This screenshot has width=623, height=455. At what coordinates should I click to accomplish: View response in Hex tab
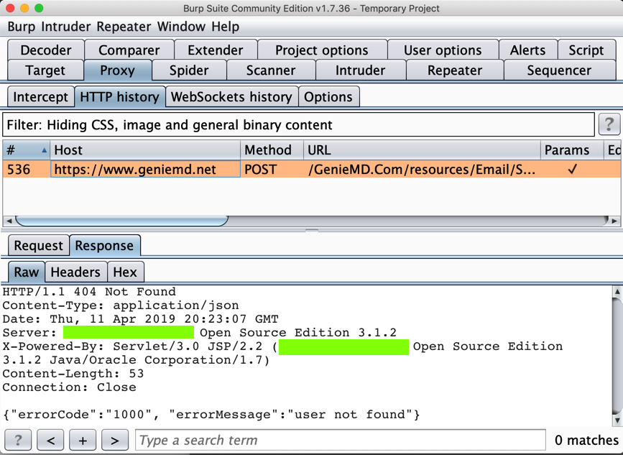pyautogui.click(x=125, y=272)
